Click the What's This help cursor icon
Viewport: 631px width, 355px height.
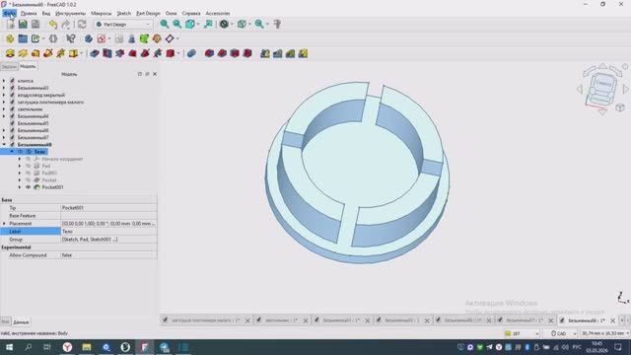pos(71,38)
